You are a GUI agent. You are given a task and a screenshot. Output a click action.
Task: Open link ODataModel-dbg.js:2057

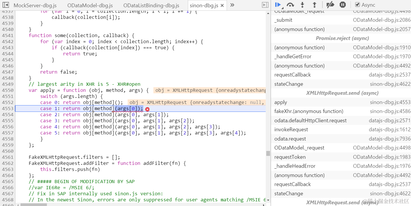381,29
